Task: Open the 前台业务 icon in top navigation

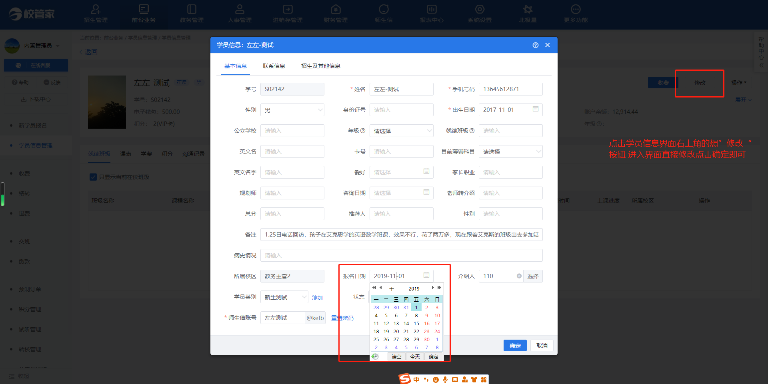Action: pos(144,9)
